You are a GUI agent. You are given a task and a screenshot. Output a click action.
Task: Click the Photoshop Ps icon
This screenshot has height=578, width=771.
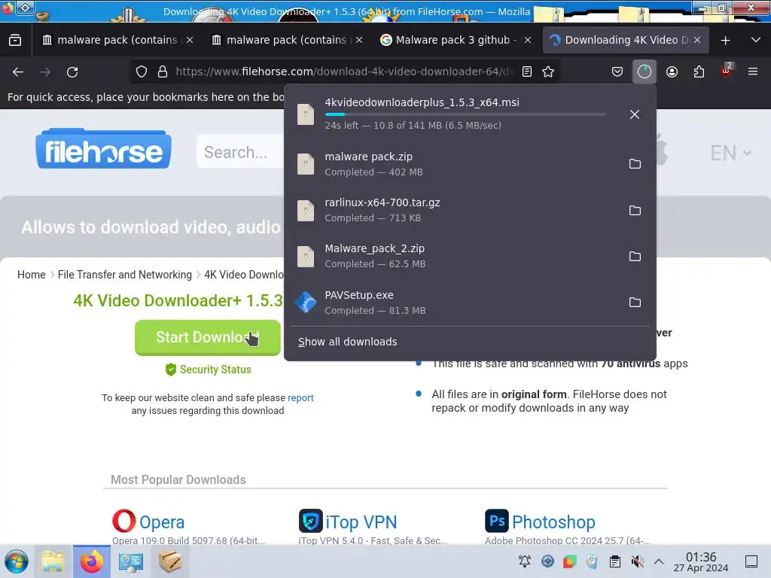pyautogui.click(x=497, y=521)
